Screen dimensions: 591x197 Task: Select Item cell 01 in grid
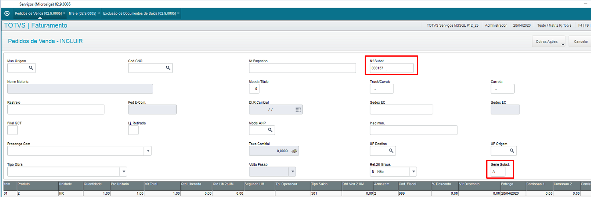pyautogui.click(x=10, y=193)
